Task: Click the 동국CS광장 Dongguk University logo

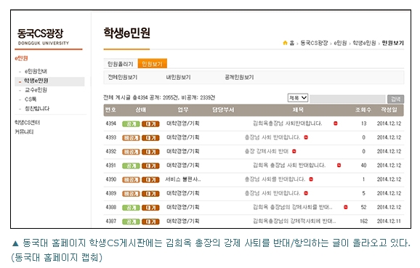Action: click(43, 37)
